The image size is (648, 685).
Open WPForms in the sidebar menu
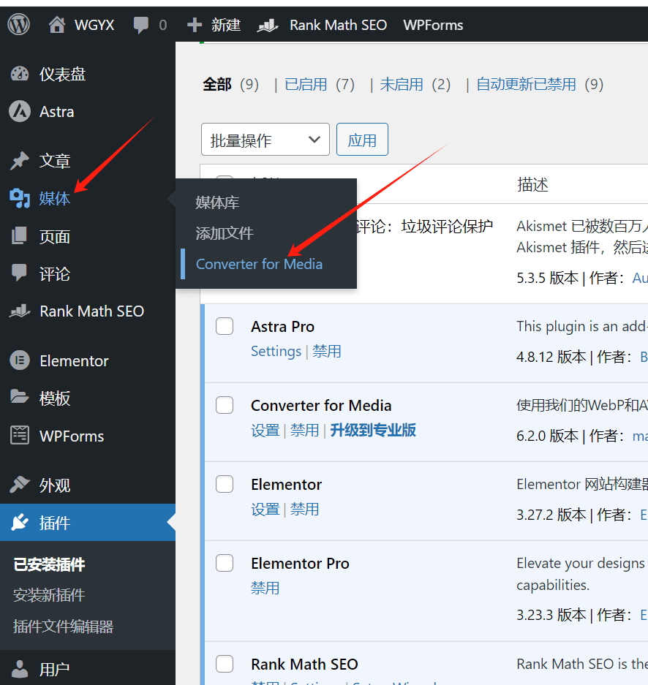pyautogui.click(x=72, y=436)
